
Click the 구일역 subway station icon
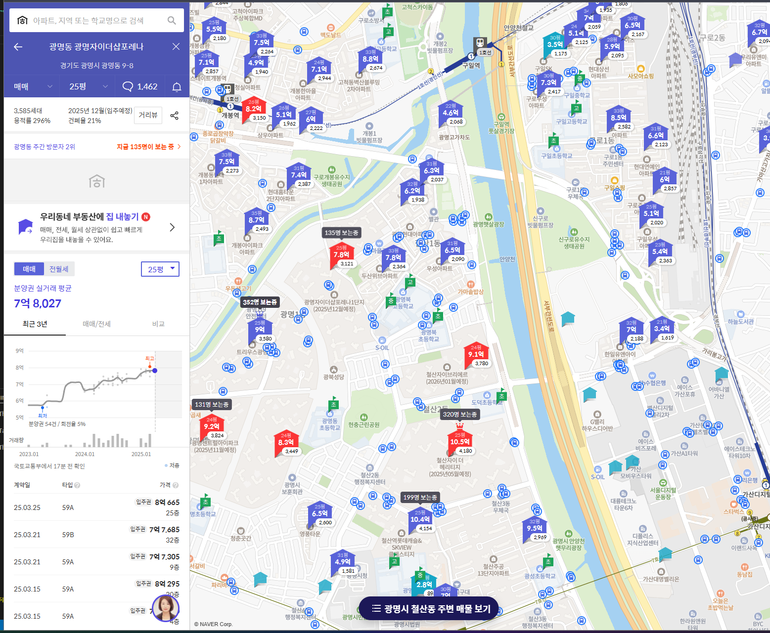pos(480,42)
